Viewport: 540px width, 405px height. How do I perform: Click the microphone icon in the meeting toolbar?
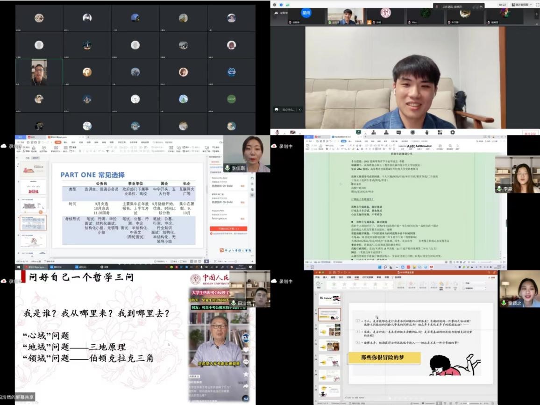click(x=278, y=133)
